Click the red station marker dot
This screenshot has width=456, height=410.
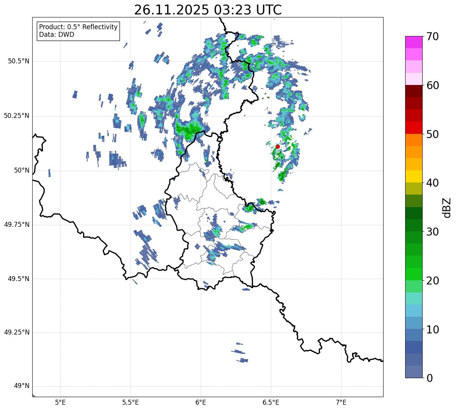pyautogui.click(x=278, y=146)
